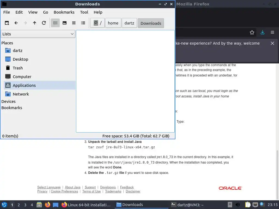Switch to workspace 2
This screenshot has width=279, height=209.
[19, 205]
